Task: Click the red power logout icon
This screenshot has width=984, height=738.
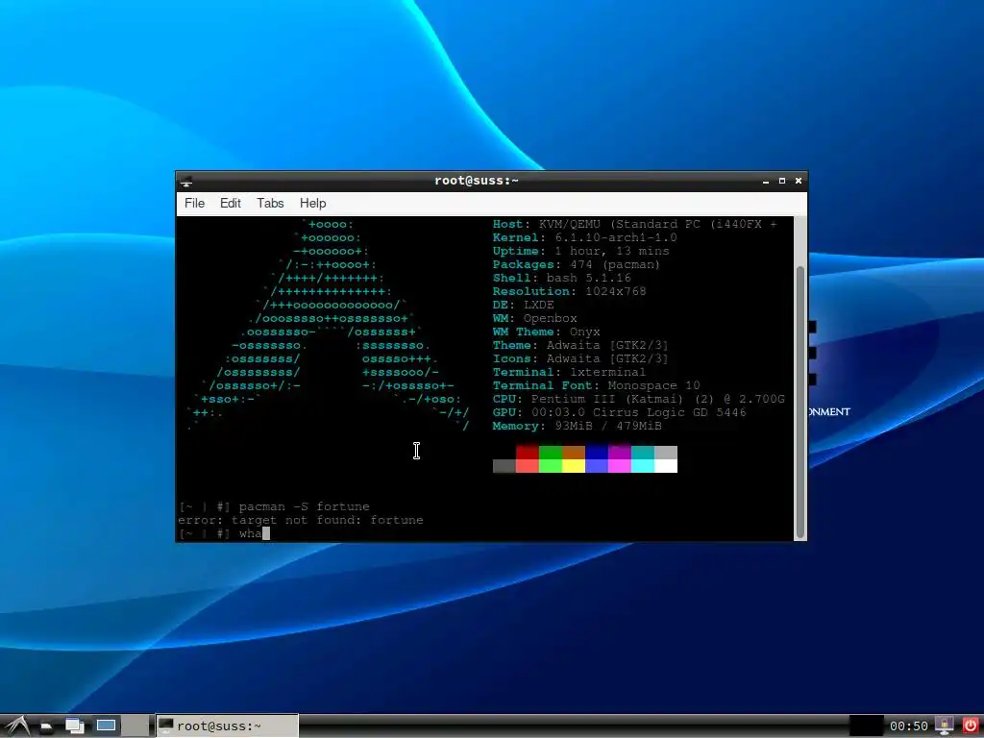Action: pos(971,726)
